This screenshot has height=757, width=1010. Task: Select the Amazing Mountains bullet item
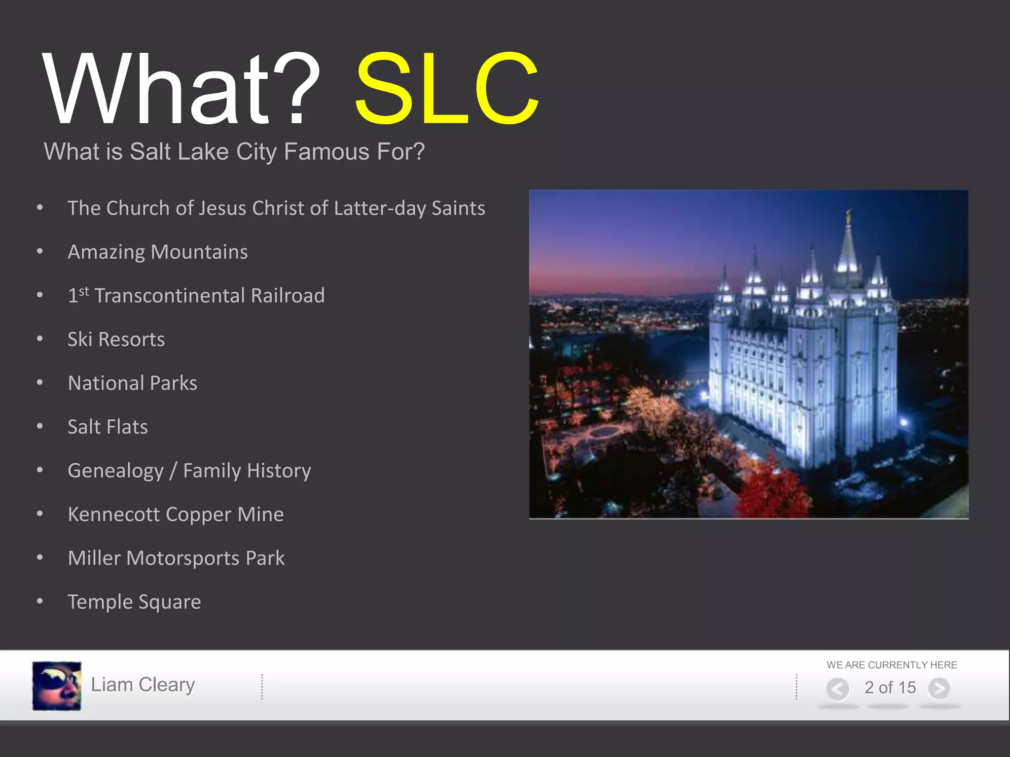click(158, 252)
